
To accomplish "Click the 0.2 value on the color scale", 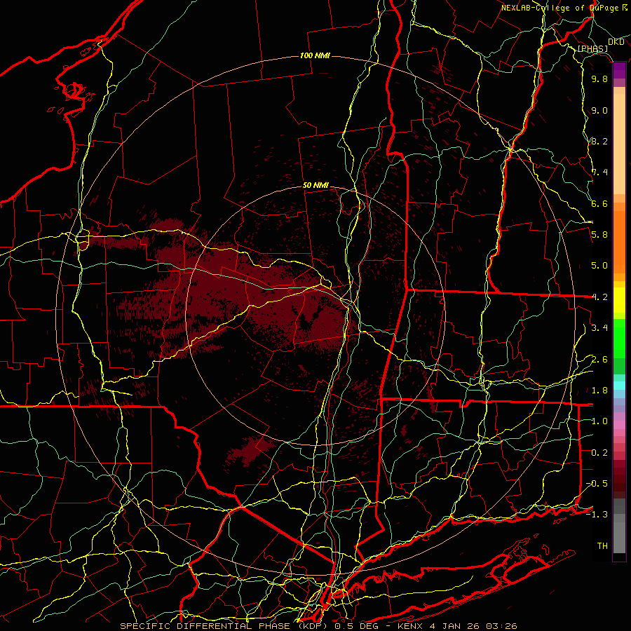I will tap(599, 453).
